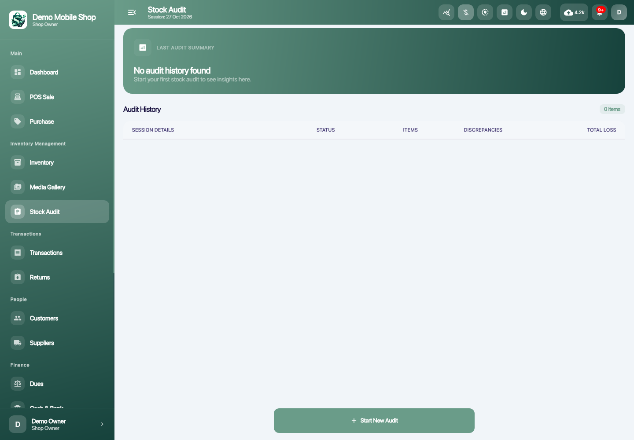Open the D user avatar menu
This screenshot has height=440, width=634.
(619, 12)
